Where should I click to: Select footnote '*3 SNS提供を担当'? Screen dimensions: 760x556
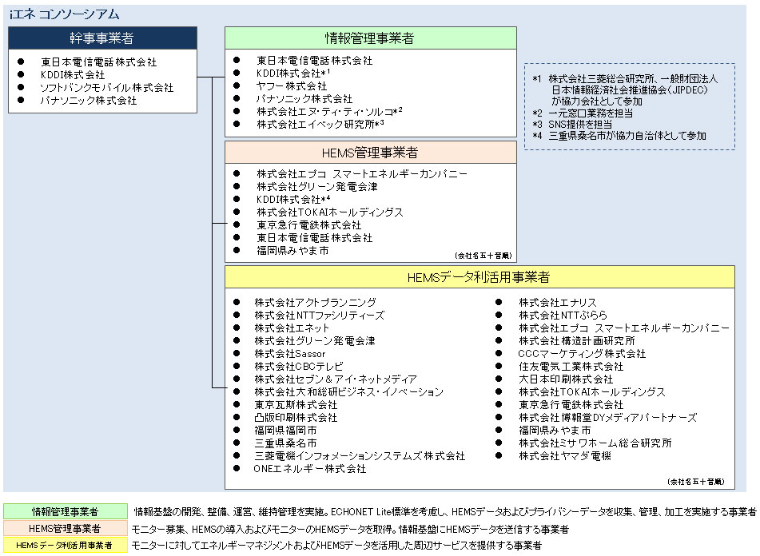point(572,125)
